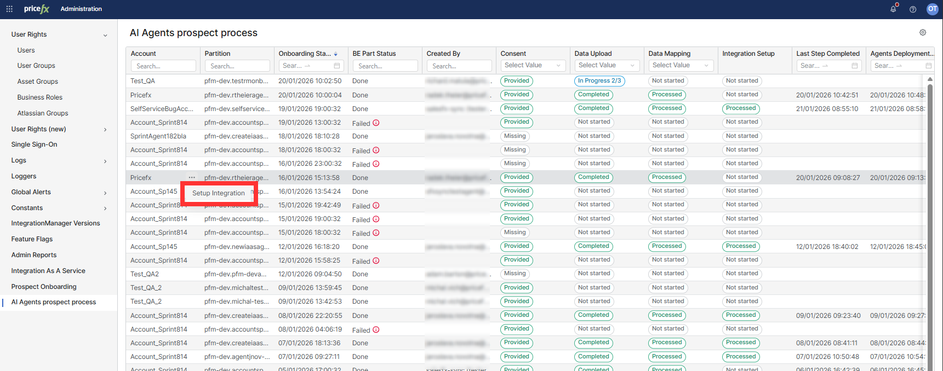The width and height of the screenshot is (943, 371).
Task: Open the Data Mapping Select Value dropdown
Action: pyautogui.click(x=681, y=65)
